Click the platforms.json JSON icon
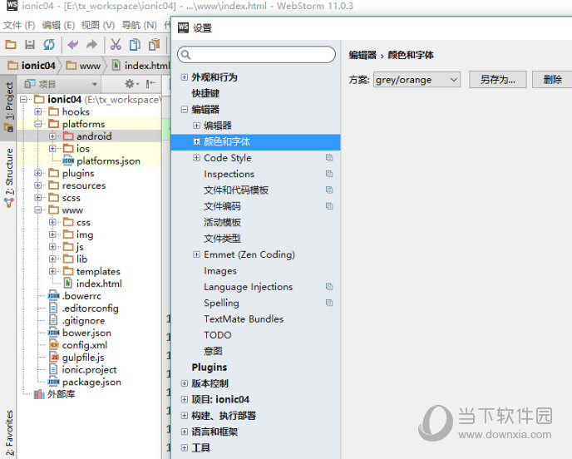Viewport: 572px width, 459px height. click(68, 161)
